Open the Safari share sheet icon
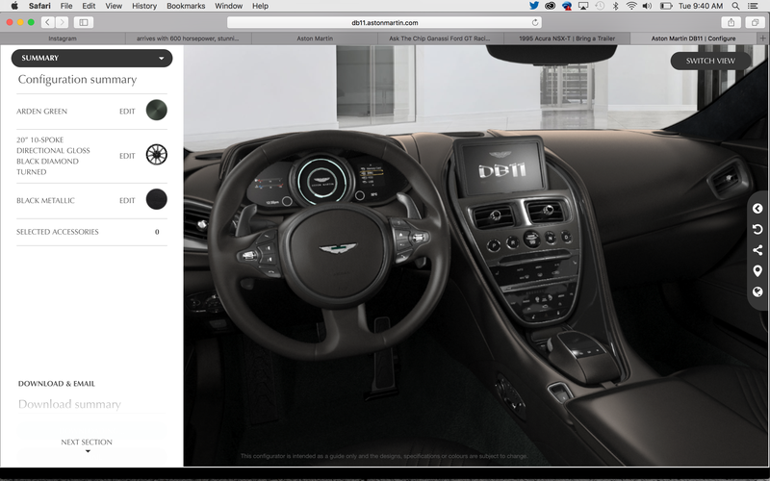 pyautogui.click(x=731, y=22)
